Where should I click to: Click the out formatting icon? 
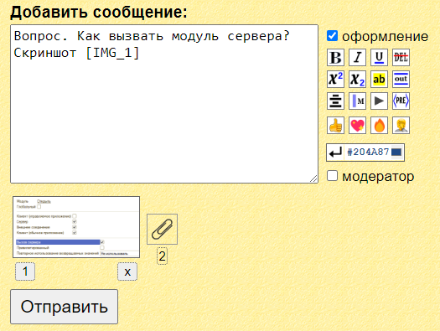pyautogui.click(x=401, y=79)
